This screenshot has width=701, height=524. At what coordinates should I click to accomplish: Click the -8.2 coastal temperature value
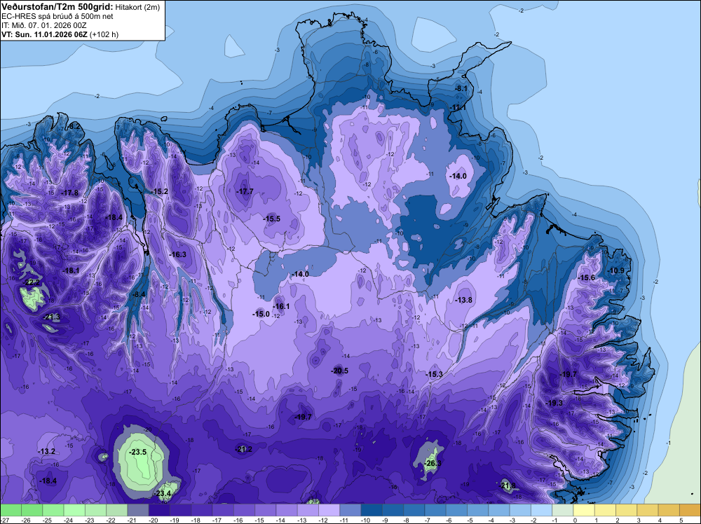74,126
